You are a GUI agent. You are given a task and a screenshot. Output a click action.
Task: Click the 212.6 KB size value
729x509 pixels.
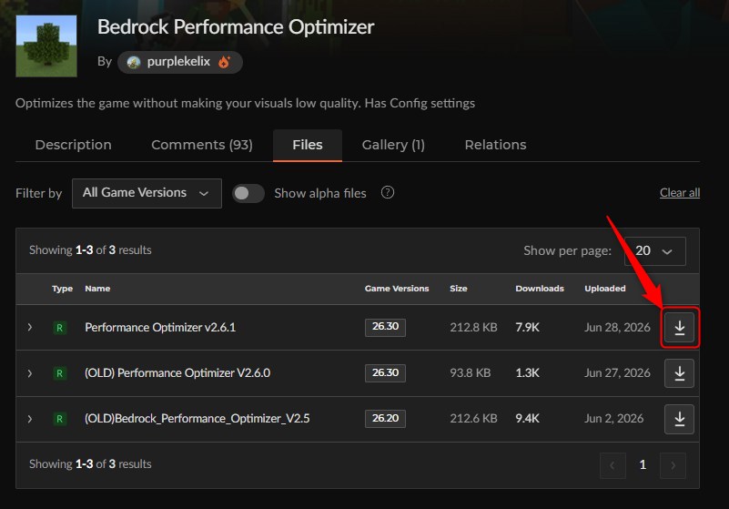coord(473,418)
